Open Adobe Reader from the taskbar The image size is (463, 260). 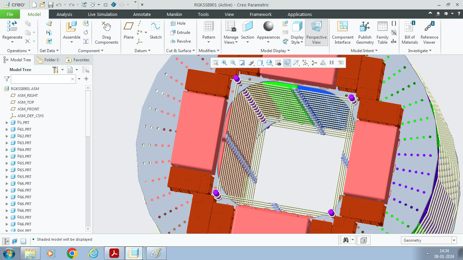[114, 253]
